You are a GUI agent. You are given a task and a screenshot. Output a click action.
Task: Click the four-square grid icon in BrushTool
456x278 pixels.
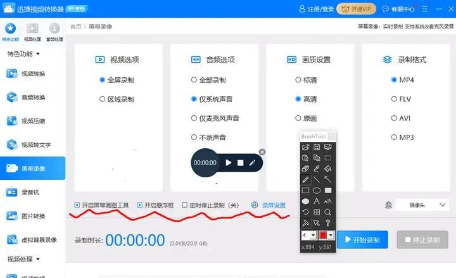[317, 212]
